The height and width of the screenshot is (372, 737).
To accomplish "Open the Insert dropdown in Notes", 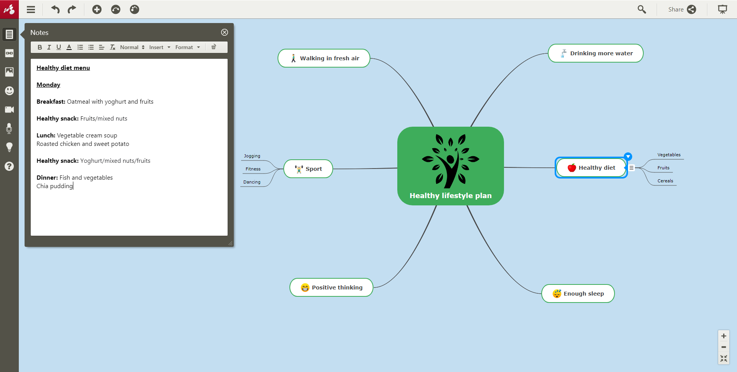I will (160, 47).
